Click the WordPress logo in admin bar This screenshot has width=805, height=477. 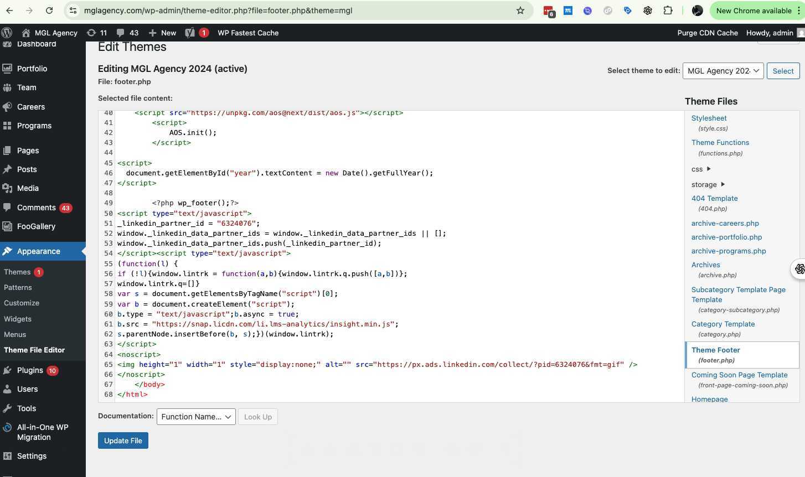pyautogui.click(x=7, y=33)
